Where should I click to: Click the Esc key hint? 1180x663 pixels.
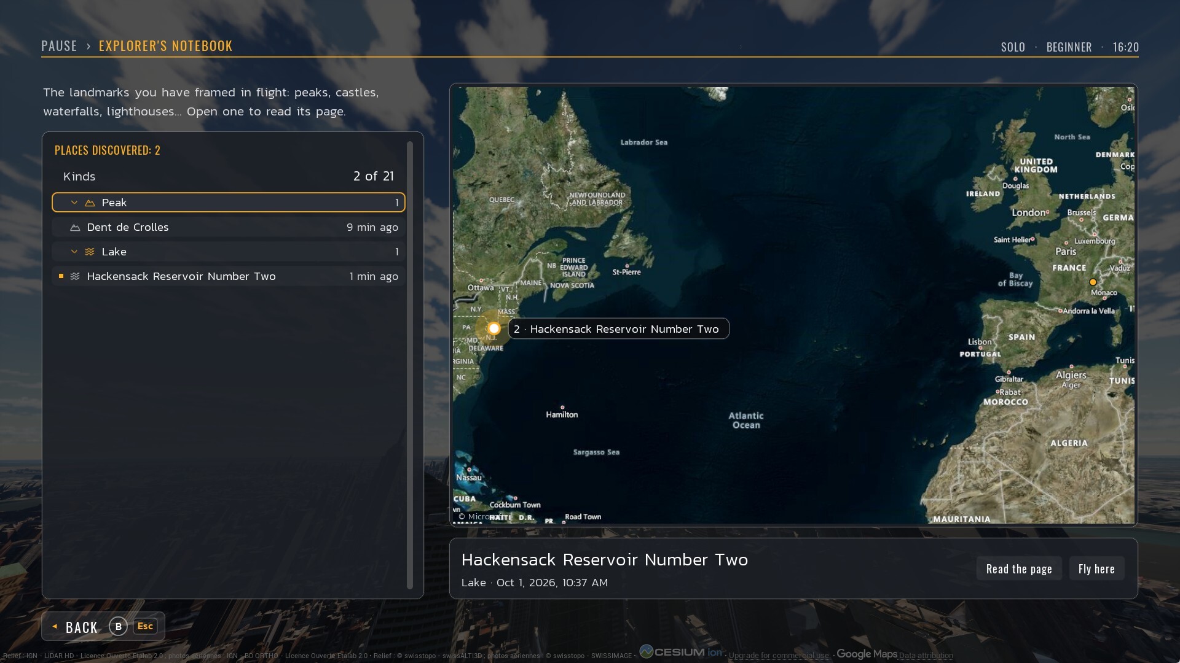point(145,626)
